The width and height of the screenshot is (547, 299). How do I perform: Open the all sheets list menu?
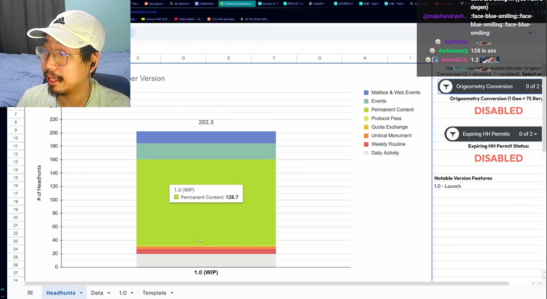point(30,293)
